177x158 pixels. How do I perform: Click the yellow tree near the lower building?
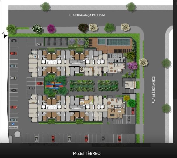coord(127,98)
